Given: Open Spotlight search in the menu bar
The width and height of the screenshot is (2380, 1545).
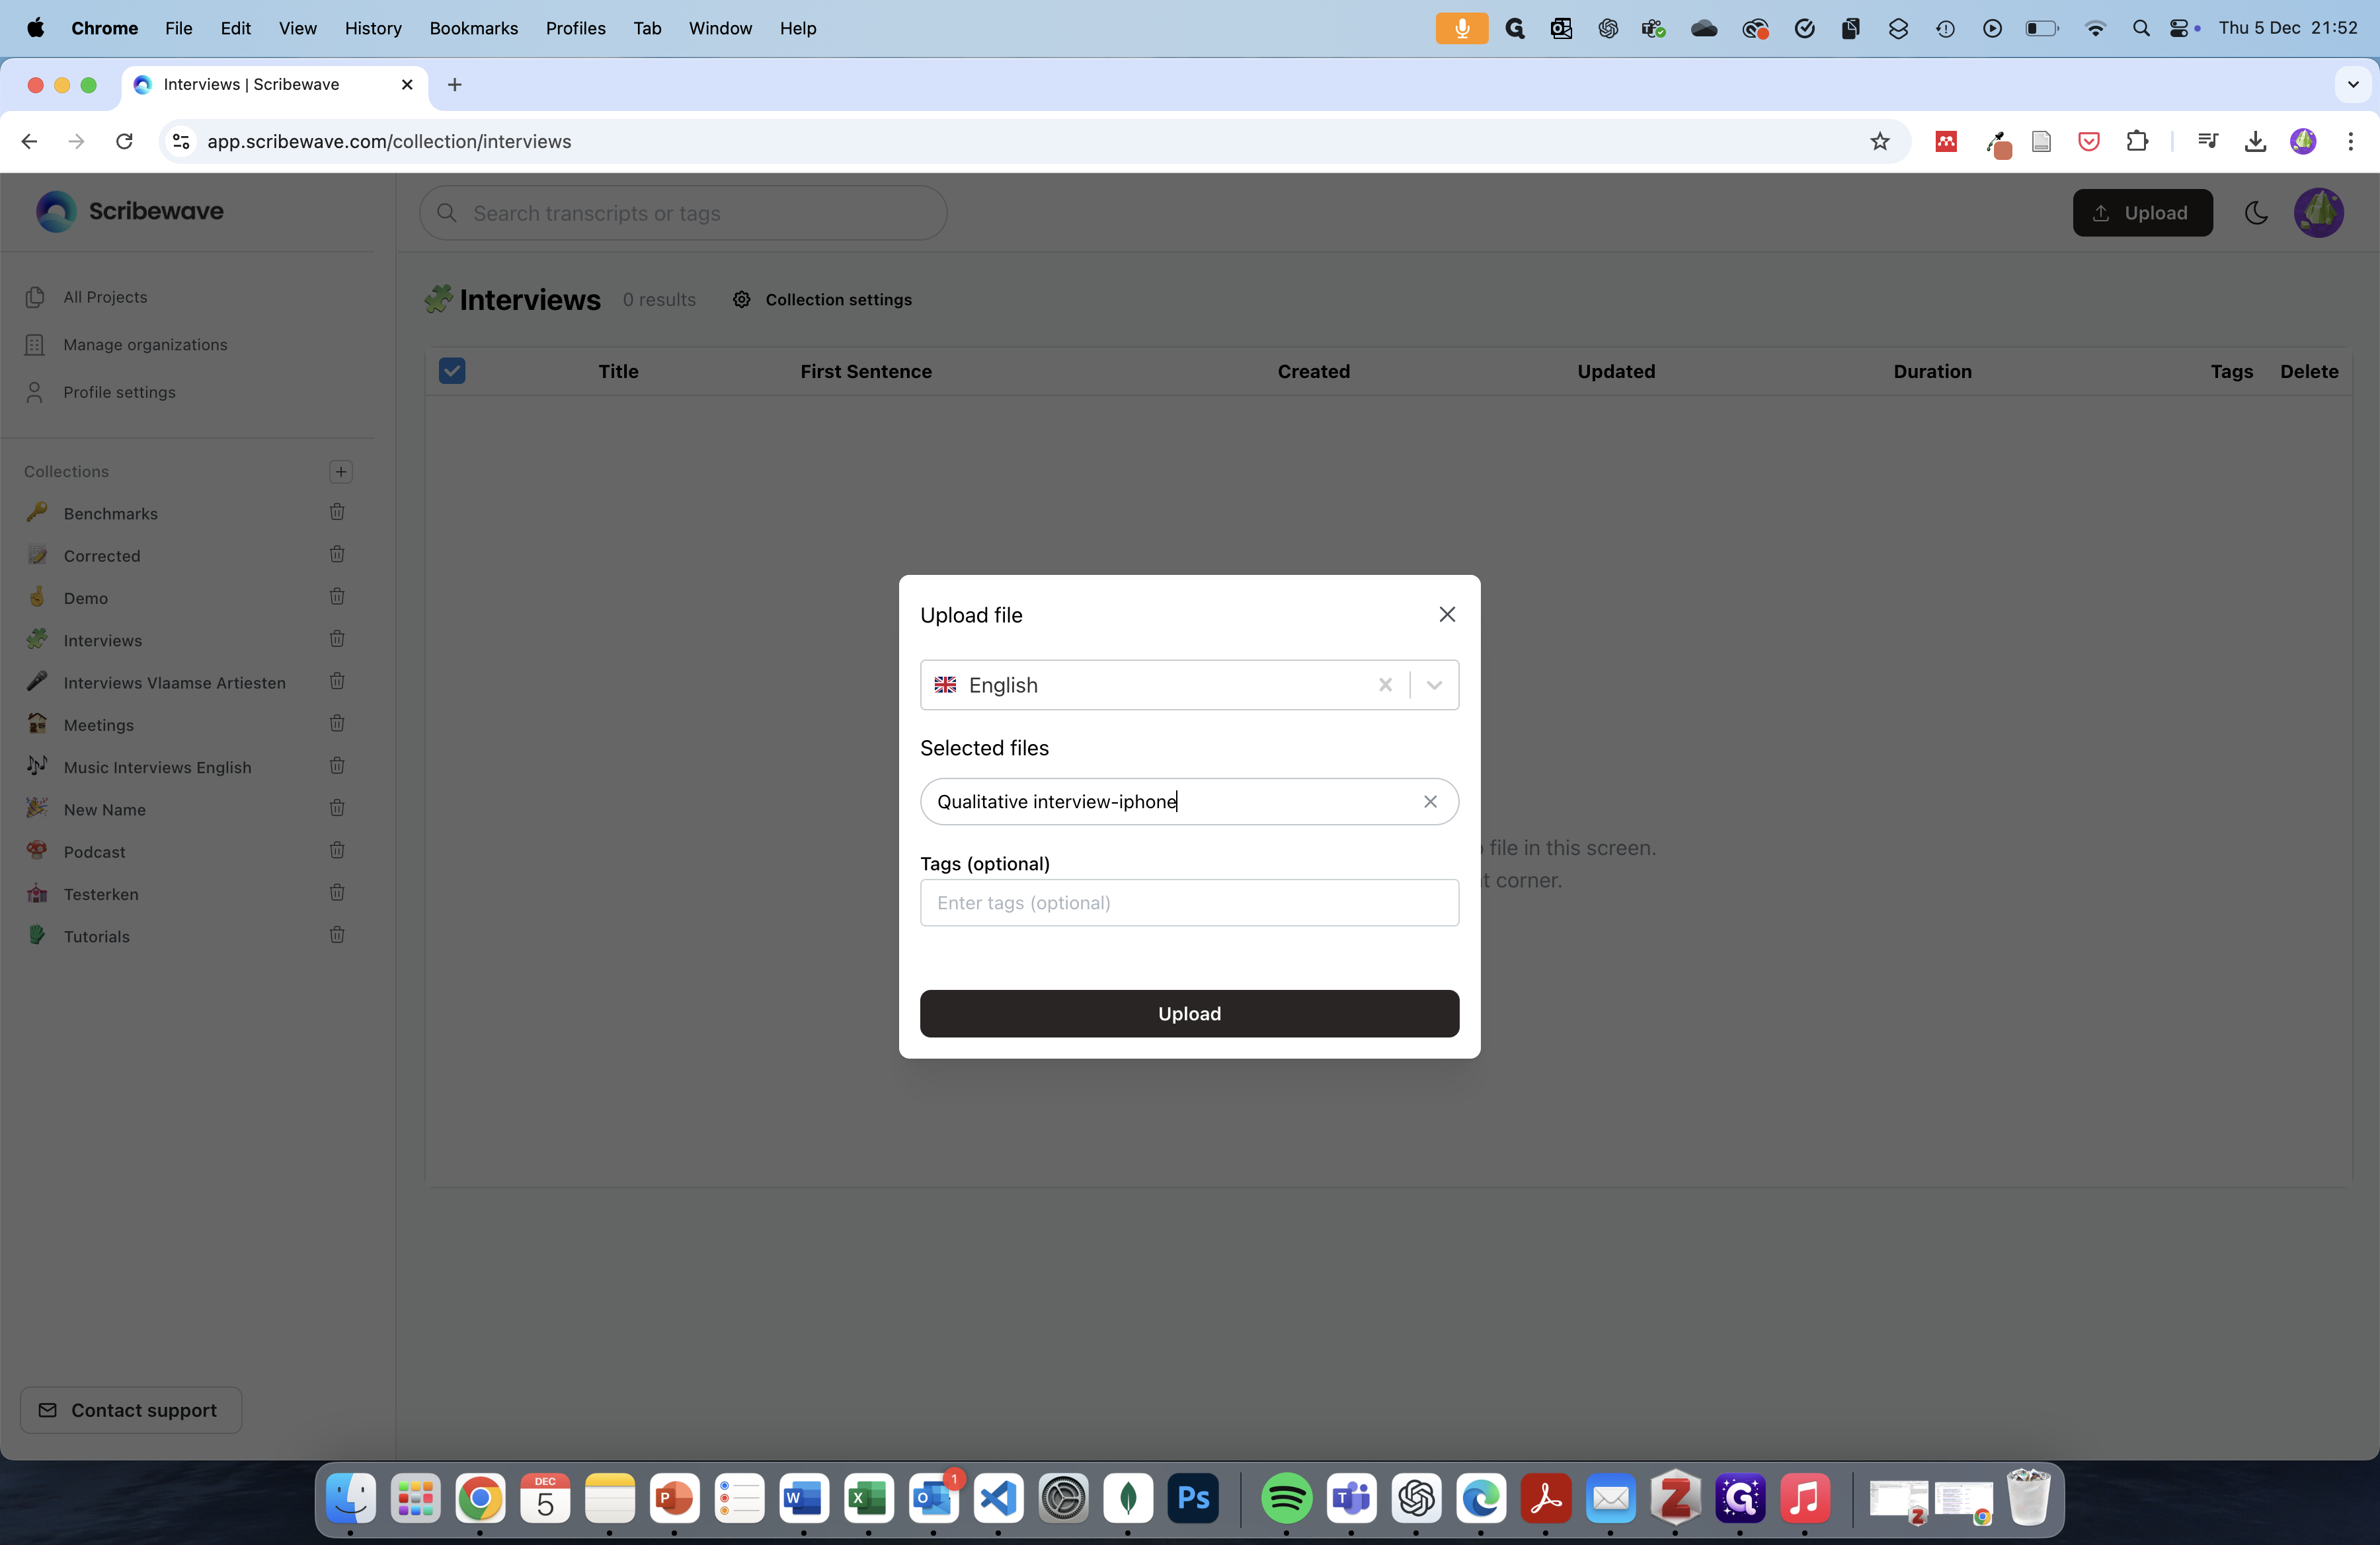Looking at the screenshot, I should point(2141,28).
